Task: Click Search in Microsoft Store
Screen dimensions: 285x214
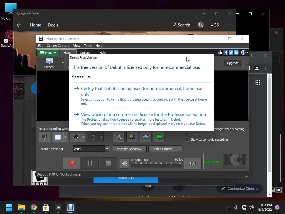Action: pos(181,25)
